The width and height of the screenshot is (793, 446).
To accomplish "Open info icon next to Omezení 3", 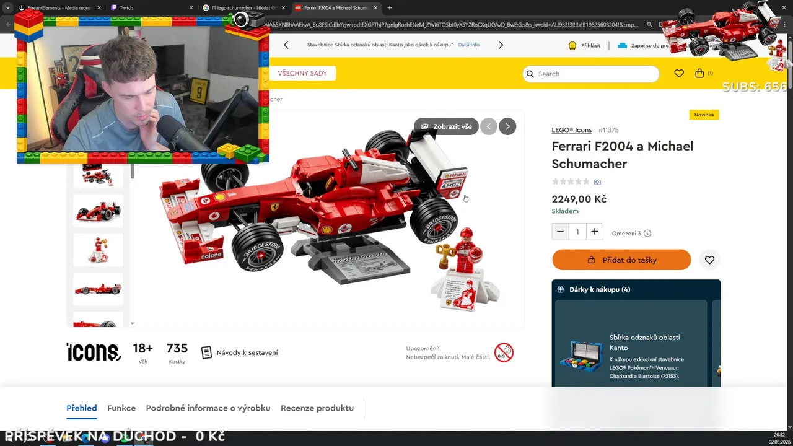I will coord(647,234).
